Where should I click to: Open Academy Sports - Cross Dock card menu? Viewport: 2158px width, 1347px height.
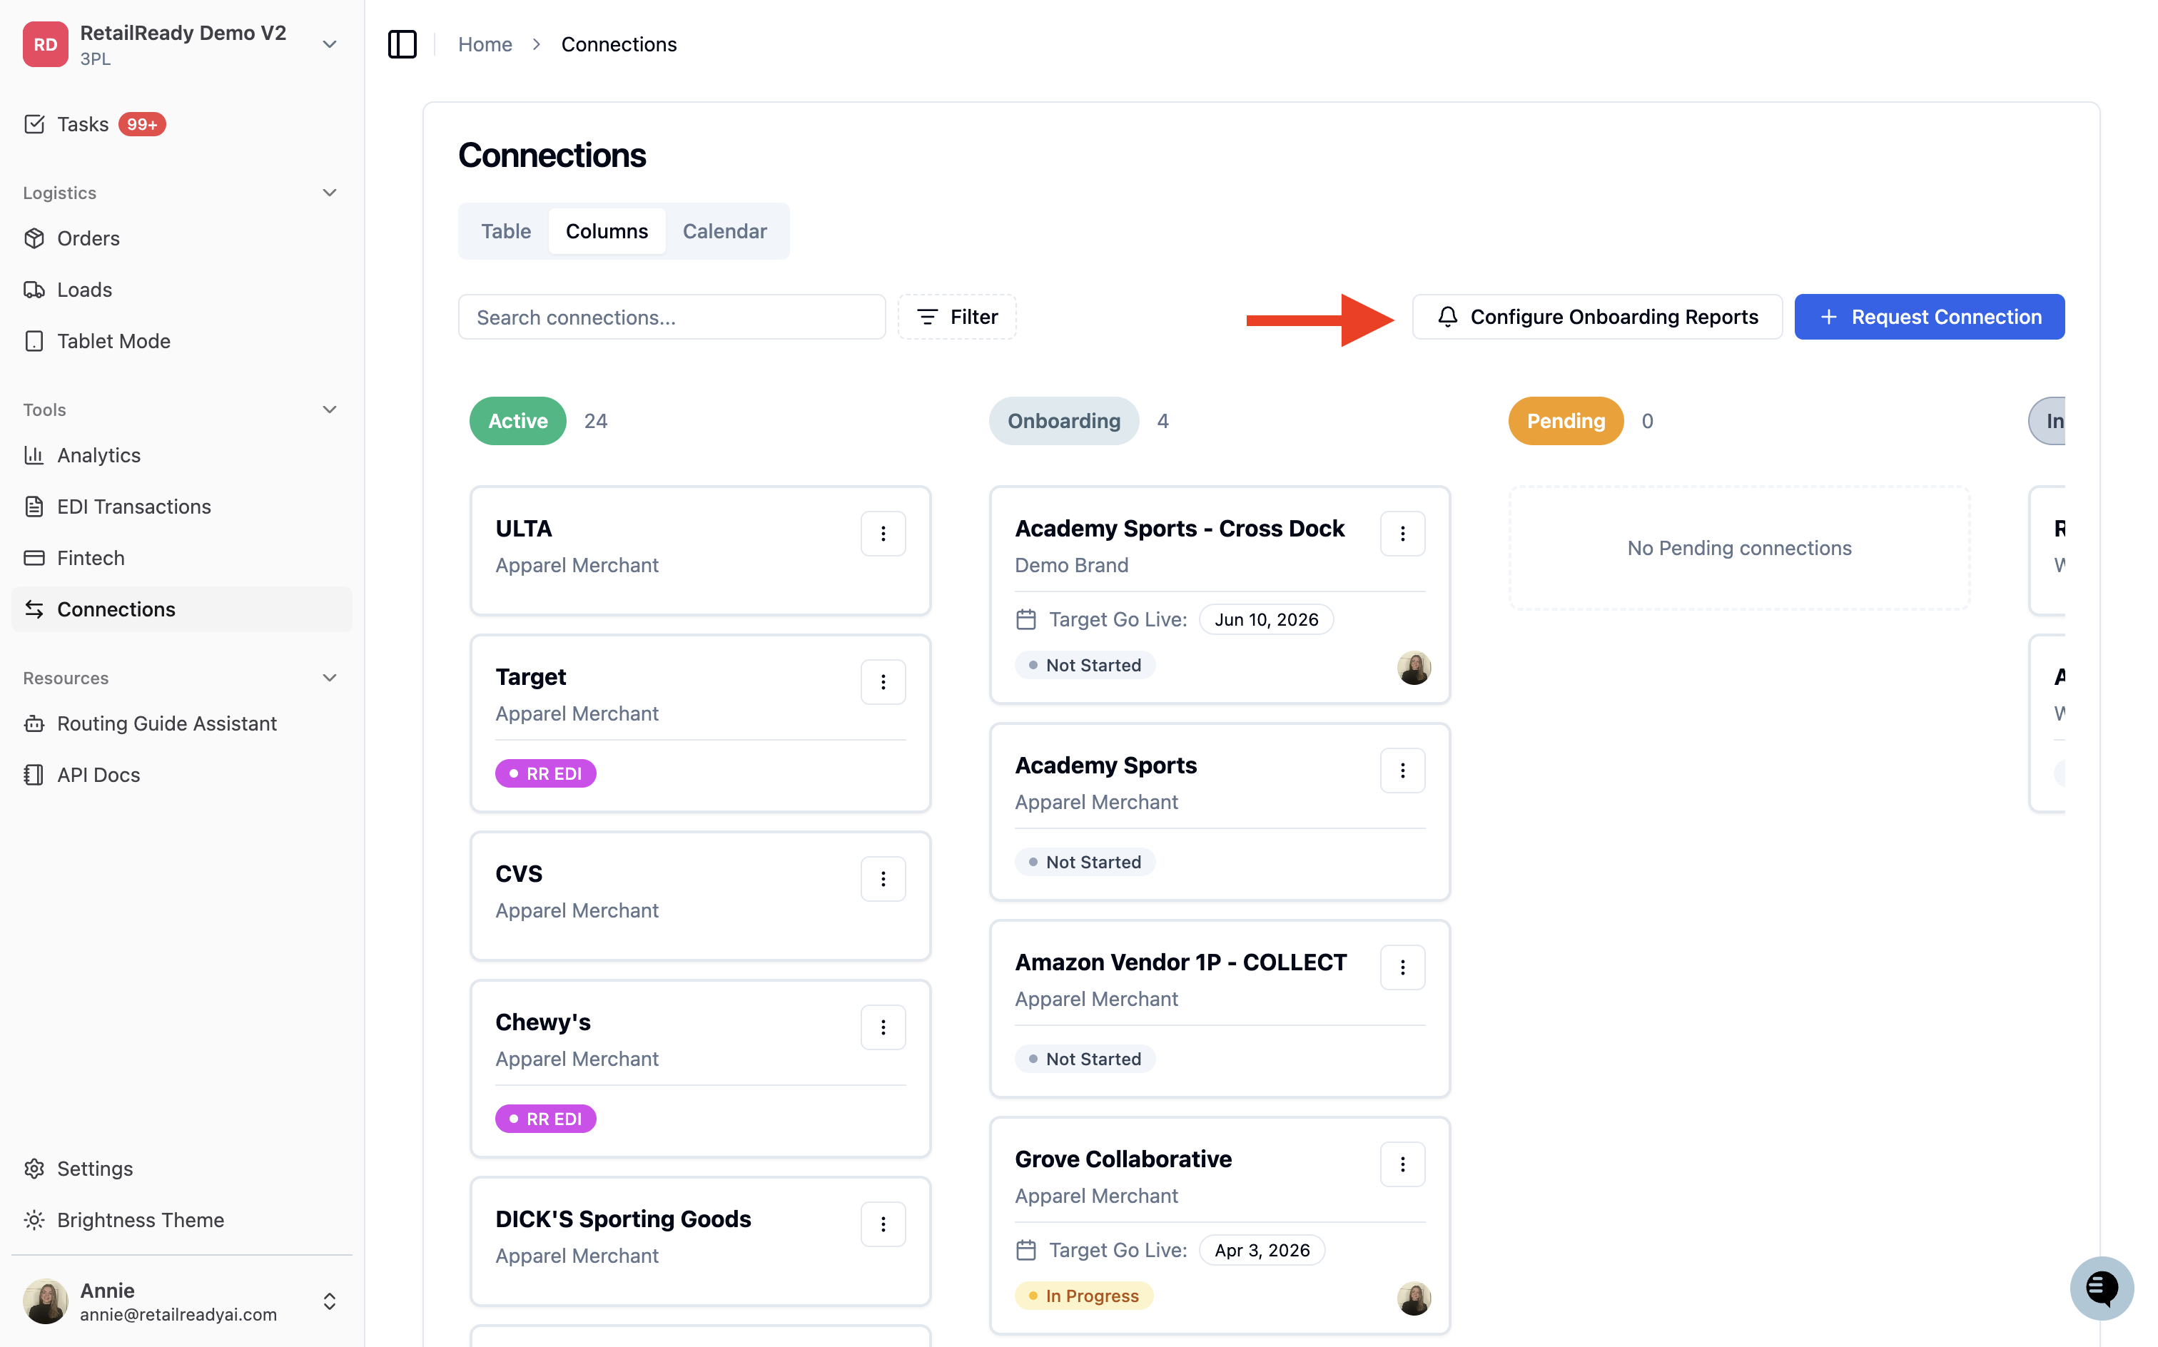pyautogui.click(x=1402, y=534)
